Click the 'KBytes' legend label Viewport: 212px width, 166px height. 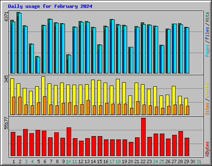click(x=207, y=149)
